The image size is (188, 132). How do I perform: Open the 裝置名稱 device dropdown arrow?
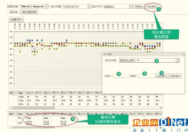pos(47,7)
